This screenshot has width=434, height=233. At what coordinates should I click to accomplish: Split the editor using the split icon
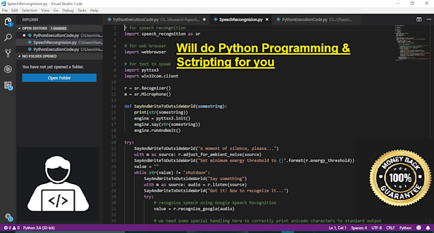(419, 19)
